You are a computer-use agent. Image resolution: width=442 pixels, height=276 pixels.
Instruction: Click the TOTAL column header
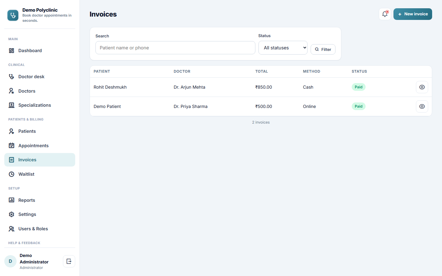tap(262, 71)
